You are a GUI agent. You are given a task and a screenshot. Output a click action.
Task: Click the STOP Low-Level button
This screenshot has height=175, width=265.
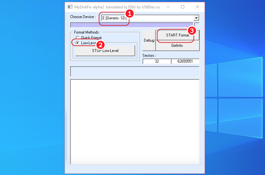coord(105,51)
